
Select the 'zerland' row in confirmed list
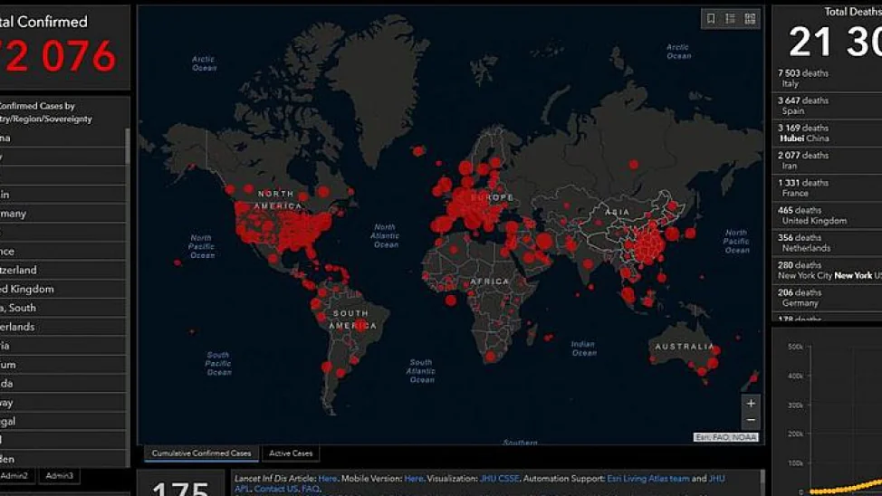click(x=62, y=270)
